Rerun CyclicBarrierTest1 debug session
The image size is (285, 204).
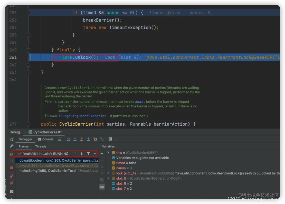12,140
